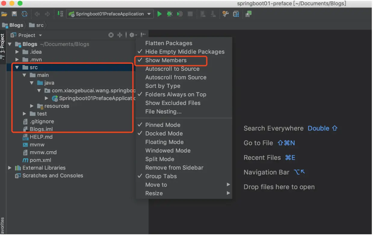Click the rightmost toolbar search-everywhere icon
Screen dimensions: 373x238
point(248,14)
